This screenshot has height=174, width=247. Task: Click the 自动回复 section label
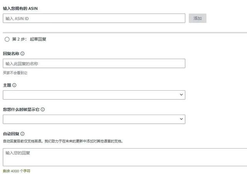point(11,134)
